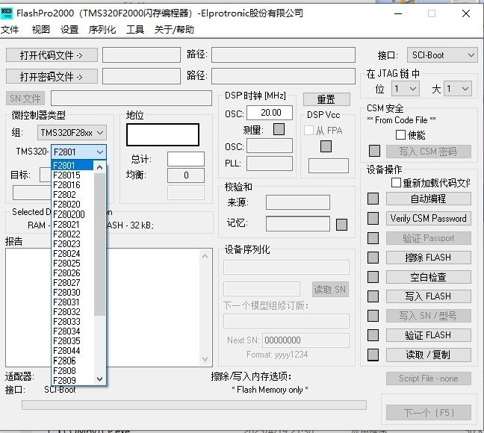The width and height of the screenshot is (484, 433).
Task: Click the OSC 20.00 input field
Action: click(x=270, y=113)
